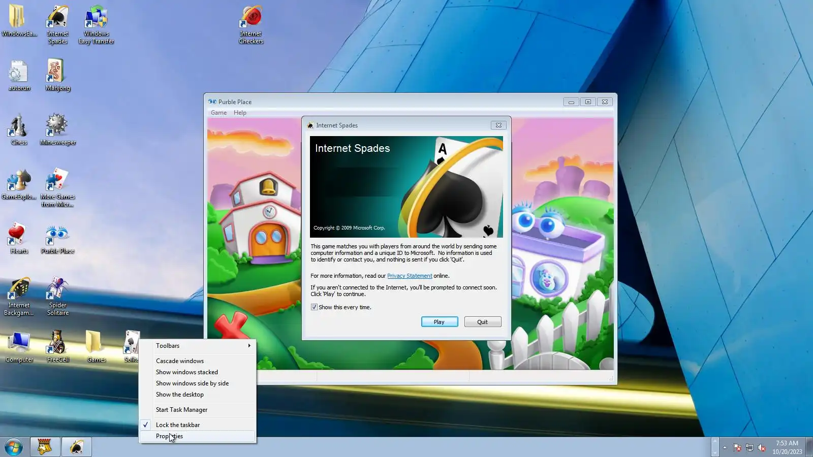
Task: Toggle the 'Lock the taskbar' menu option
Action: [x=198, y=425]
